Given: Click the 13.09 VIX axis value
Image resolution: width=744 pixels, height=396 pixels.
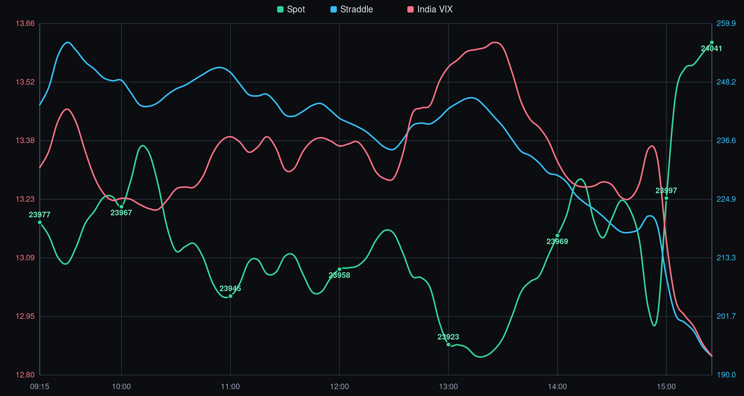Looking at the screenshot, I should tap(25, 258).
